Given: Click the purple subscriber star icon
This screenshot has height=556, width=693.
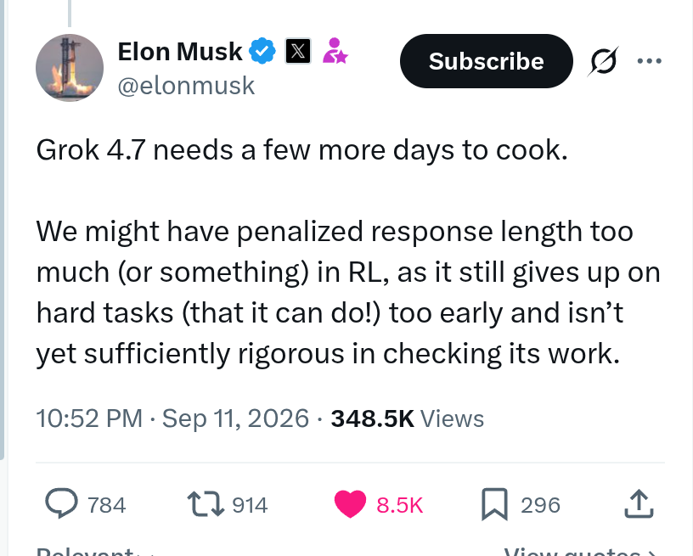Looking at the screenshot, I should click(335, 51).
